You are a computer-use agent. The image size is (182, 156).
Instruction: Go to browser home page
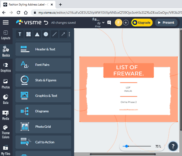(25, 13)
